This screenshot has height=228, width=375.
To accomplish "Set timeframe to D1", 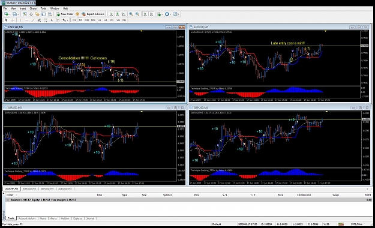I will [x=112, y=20].
